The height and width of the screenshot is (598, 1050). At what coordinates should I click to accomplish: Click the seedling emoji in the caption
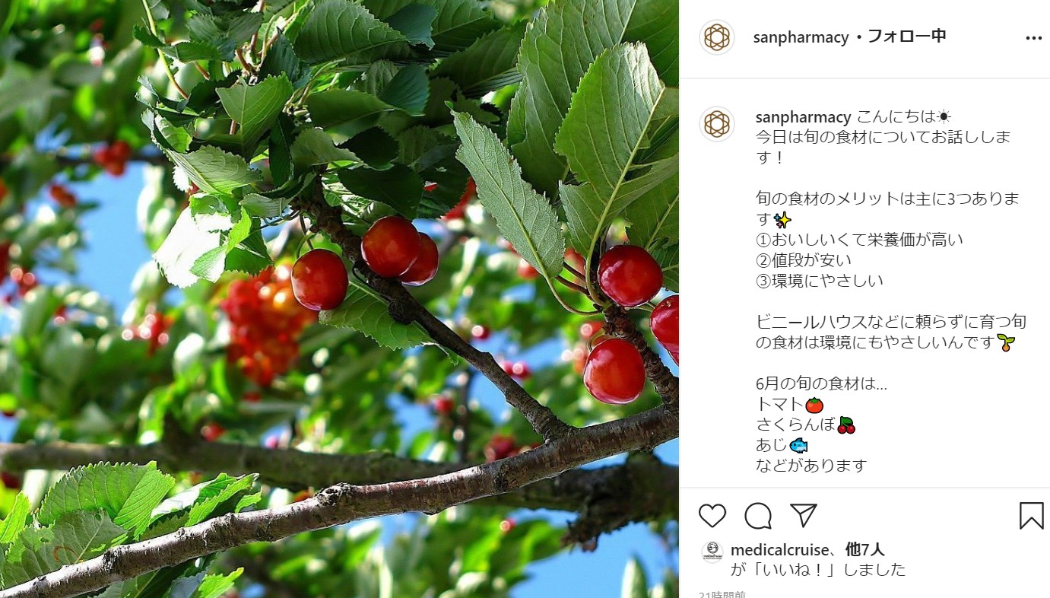[1007, 343]
